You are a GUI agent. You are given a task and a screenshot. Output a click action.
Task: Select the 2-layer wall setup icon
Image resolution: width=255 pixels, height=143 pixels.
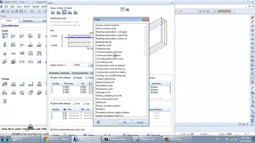[x=59, y=13]
